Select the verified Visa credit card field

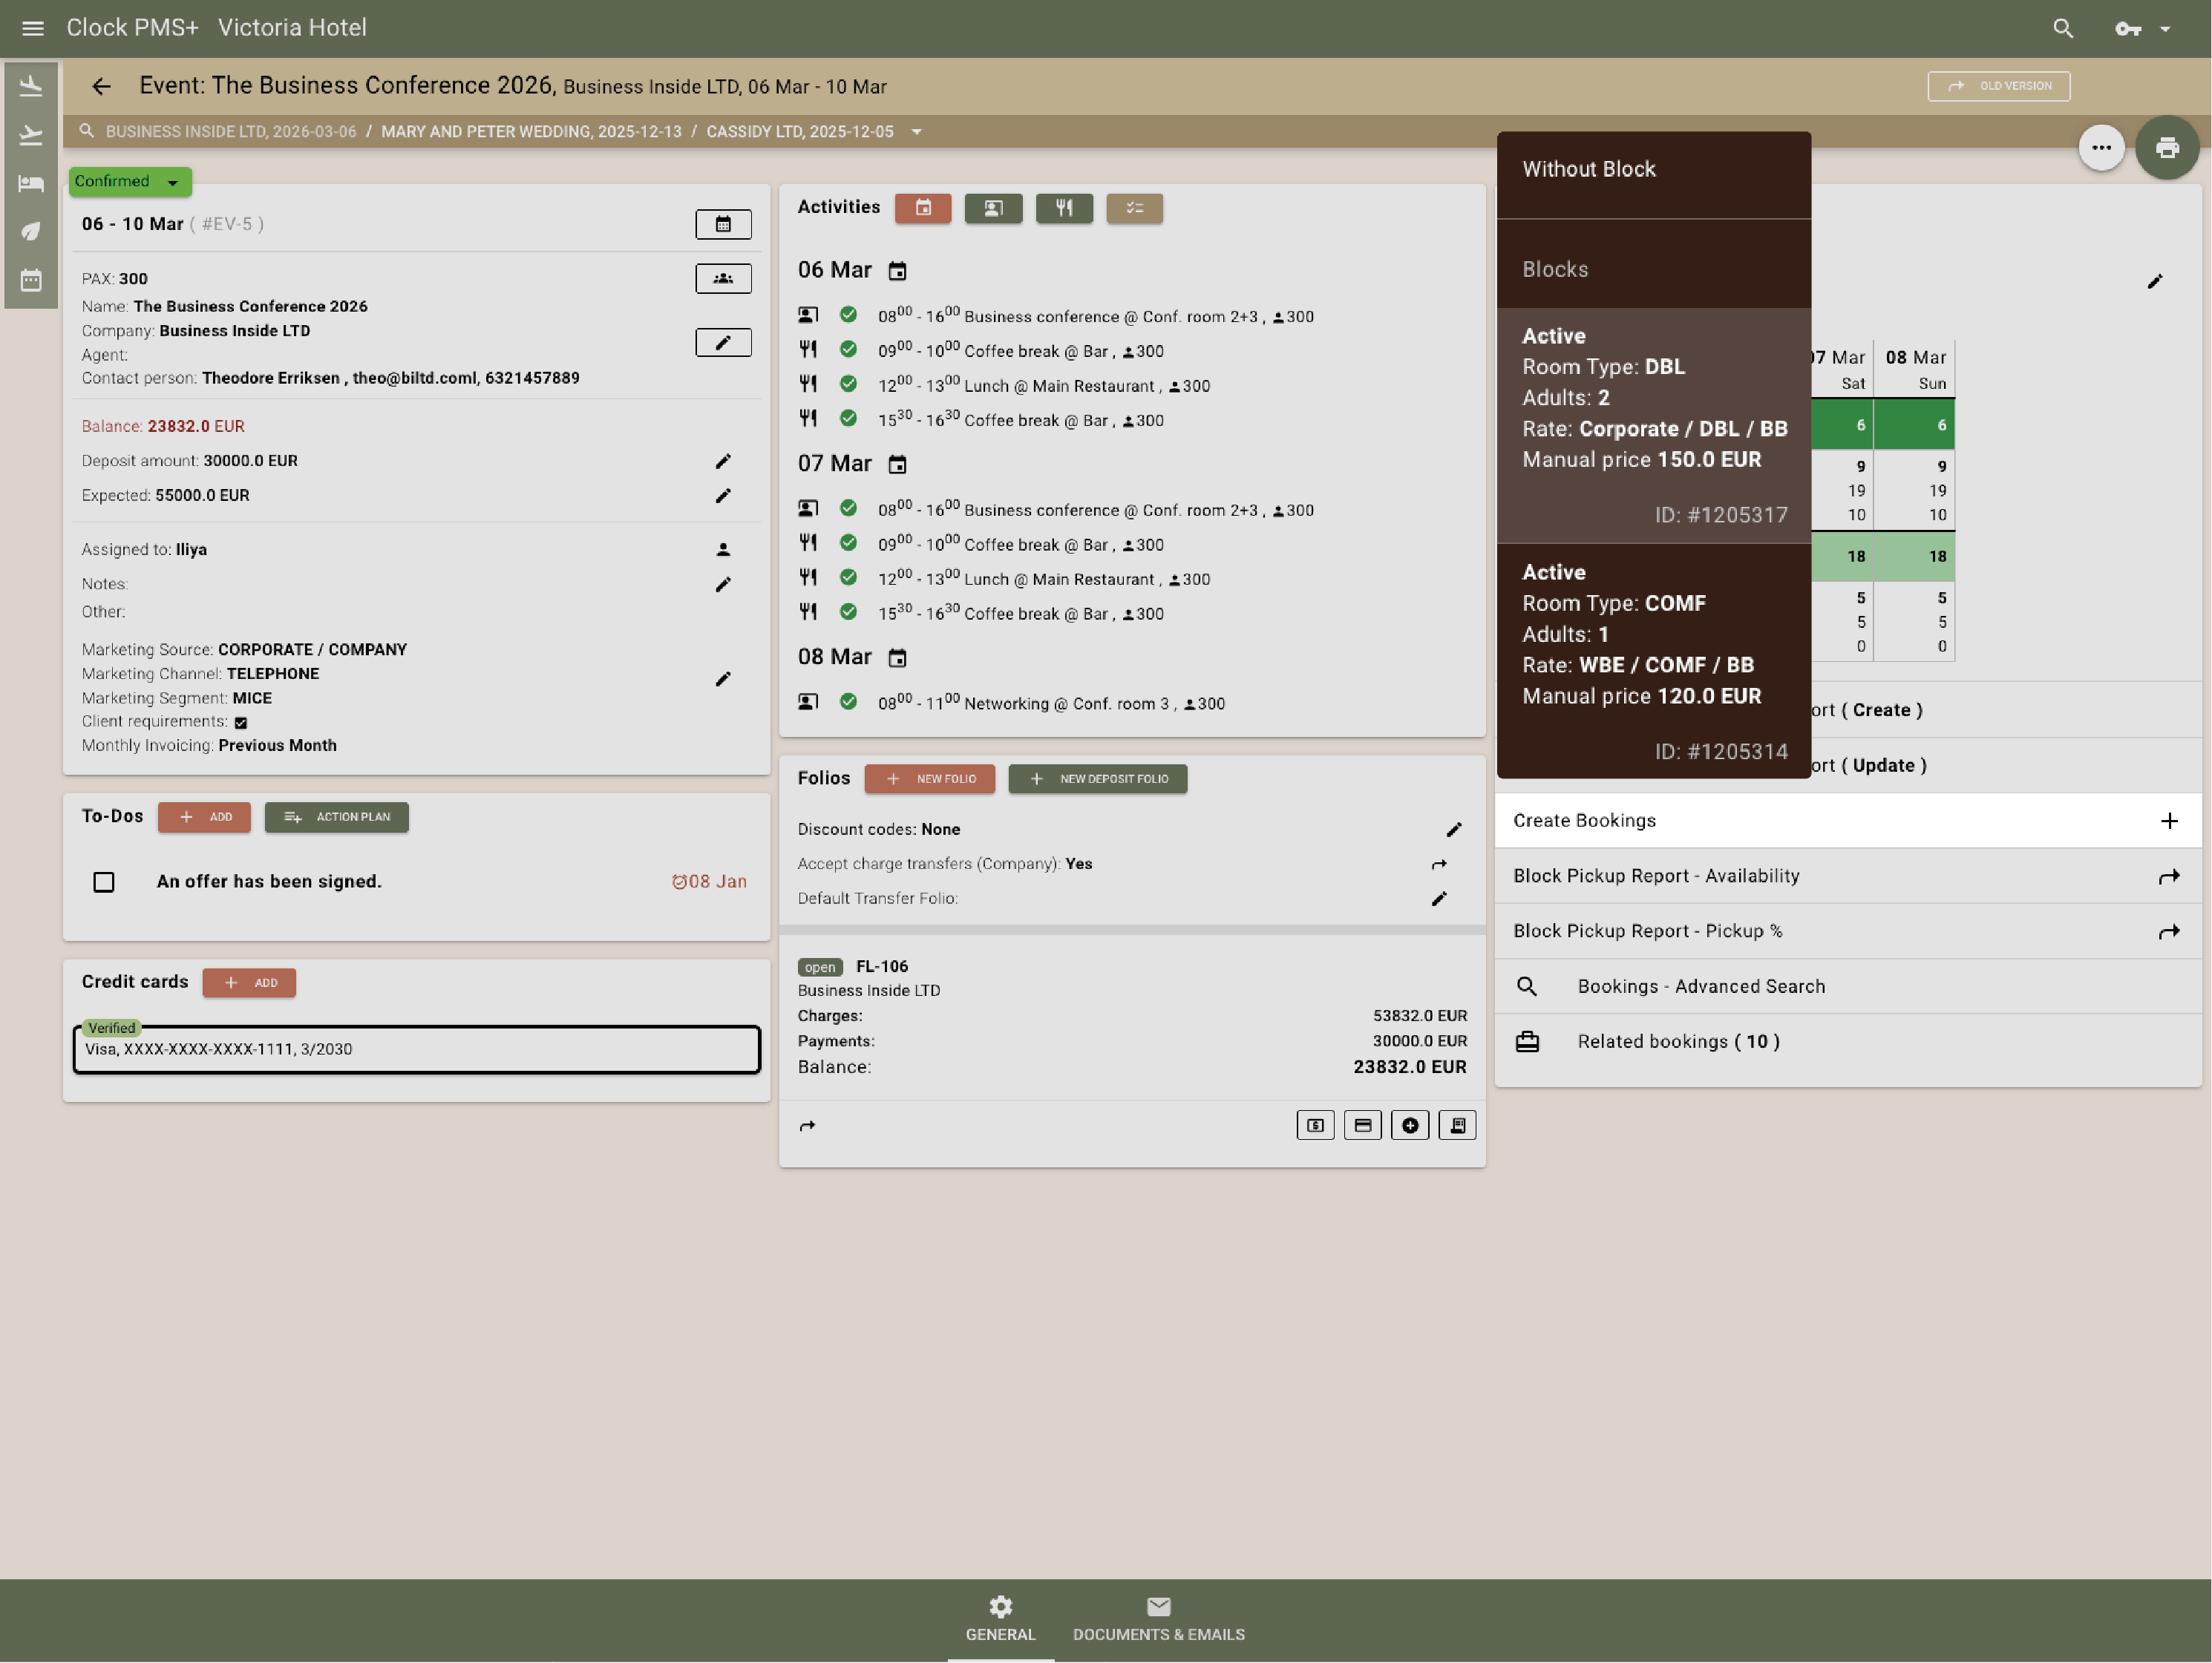[416, 1049]
